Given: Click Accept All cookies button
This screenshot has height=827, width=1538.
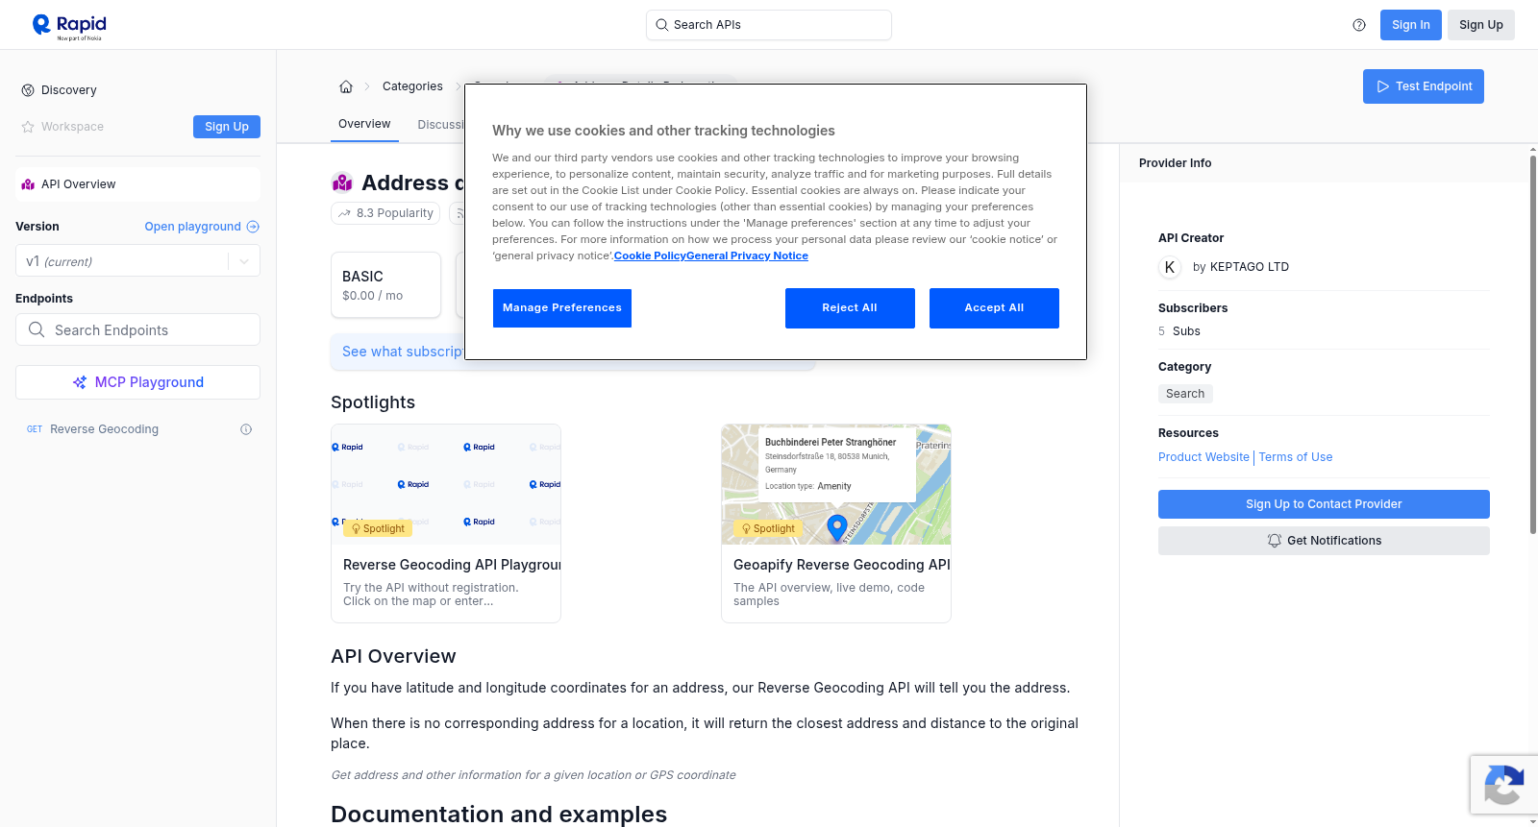Looking at the screenshot, I should pyautogui.click(x=994, y=308).
